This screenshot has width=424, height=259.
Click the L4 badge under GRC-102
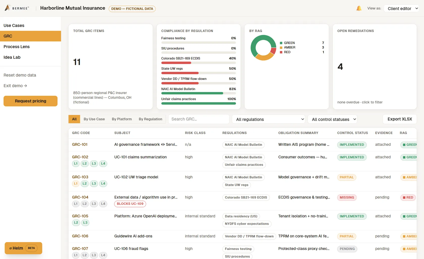(103, 164)
